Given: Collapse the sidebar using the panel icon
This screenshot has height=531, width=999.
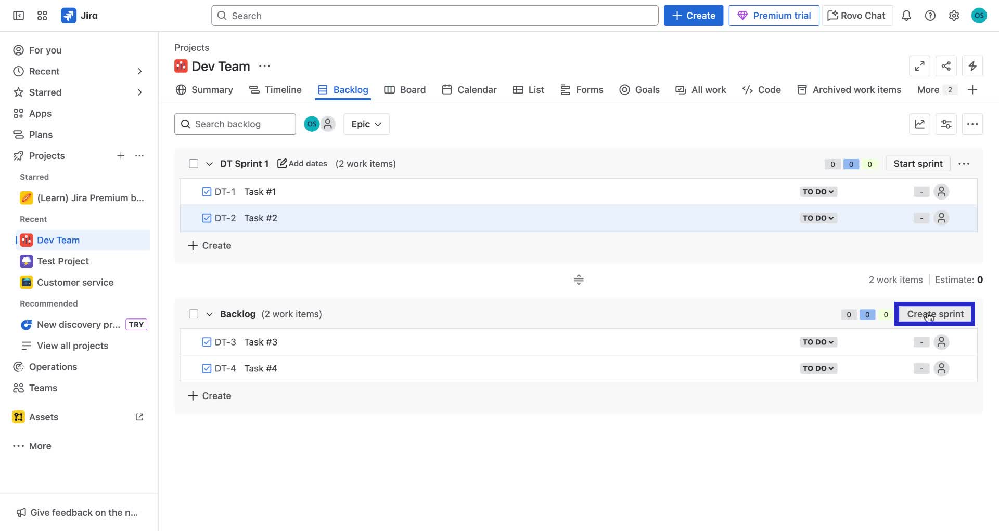Looking at the screenshot, I should [x=18, y=16].
